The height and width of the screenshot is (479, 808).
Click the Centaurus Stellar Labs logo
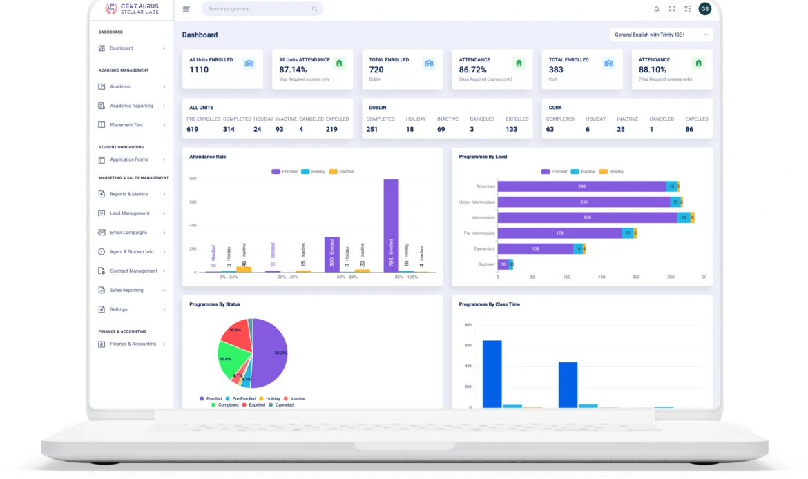pyautogui.click(x=131, y=9)
